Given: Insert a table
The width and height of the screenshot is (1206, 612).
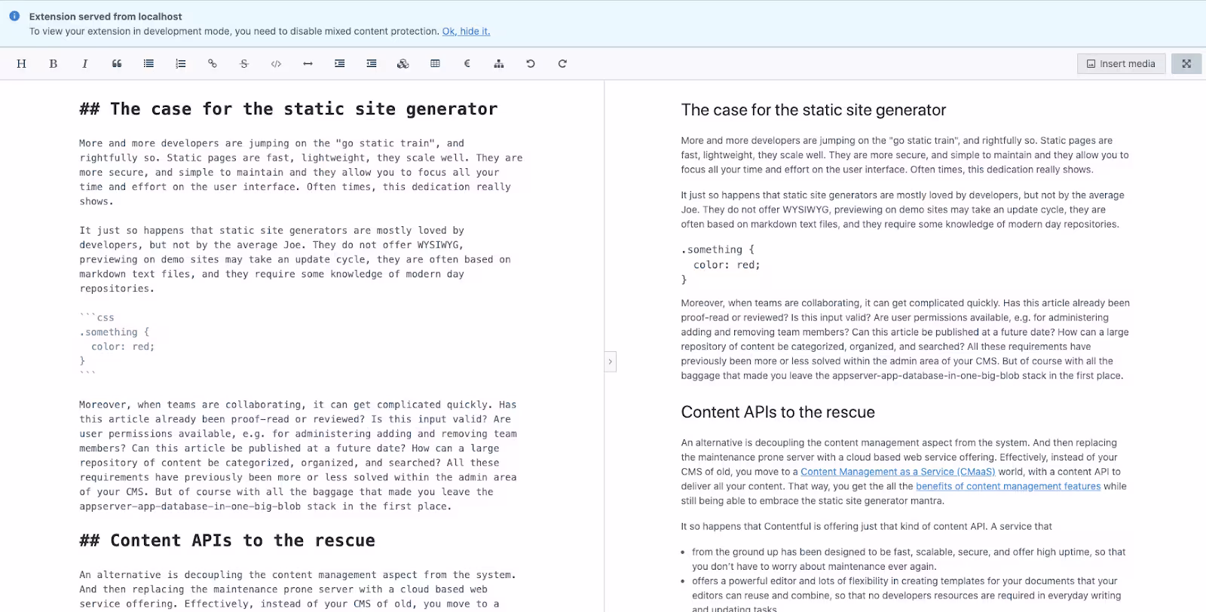Looking at the screenshot, I should [435, 64].
